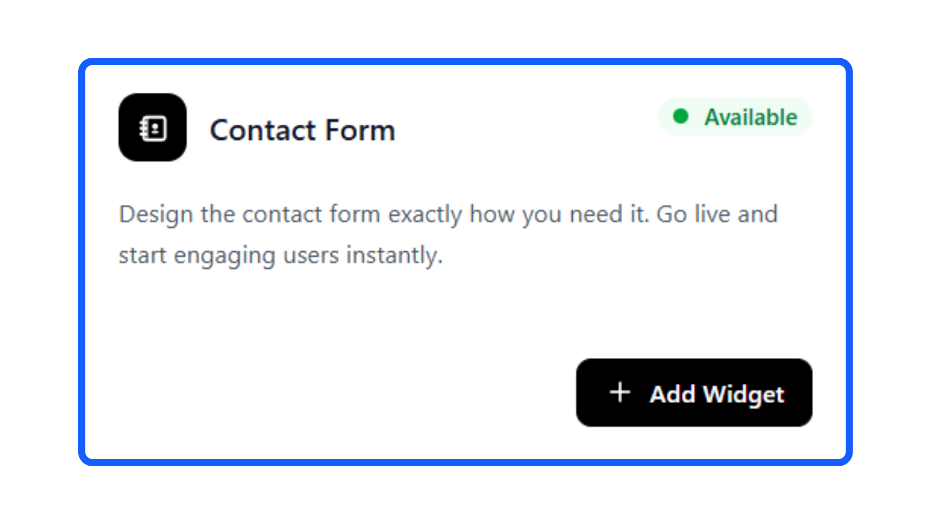Screen dimensions: 931x524
Task: Click the word 'Contact' in the title
Action: click(263, 130)
